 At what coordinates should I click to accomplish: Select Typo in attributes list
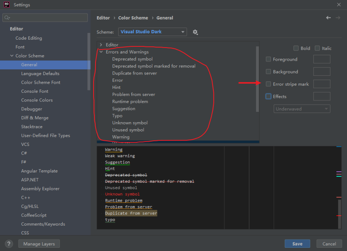[117, 115]
